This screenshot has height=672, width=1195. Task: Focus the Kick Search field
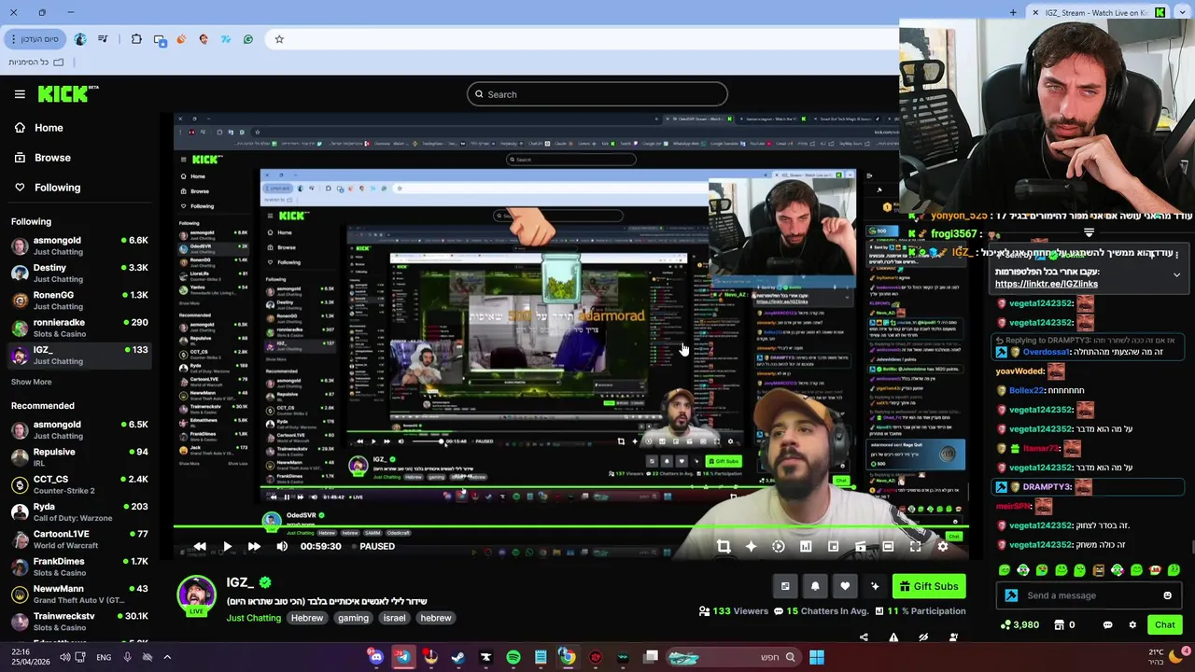[597, 94]
